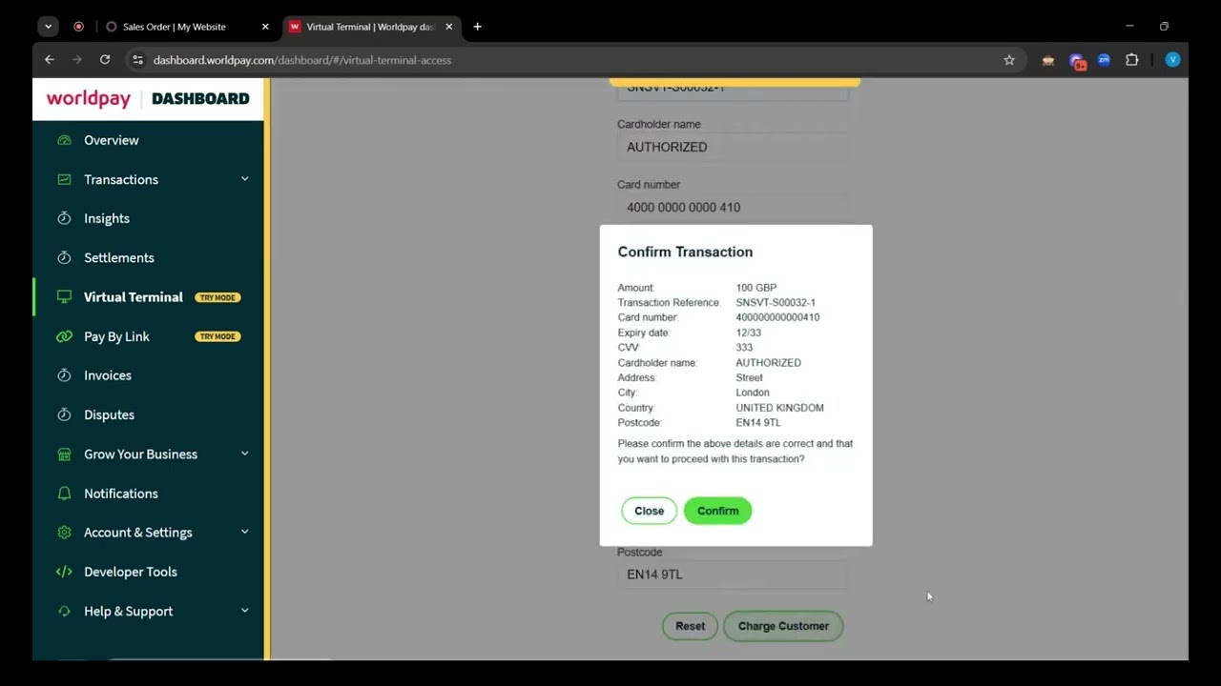
Task: Expand the Grow Your Business chevron
Action: [x=244, y=454]
